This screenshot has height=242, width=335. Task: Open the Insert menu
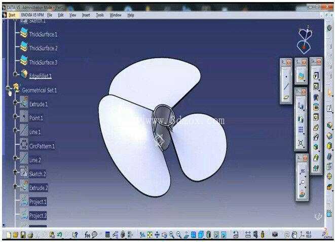point(86,15)
